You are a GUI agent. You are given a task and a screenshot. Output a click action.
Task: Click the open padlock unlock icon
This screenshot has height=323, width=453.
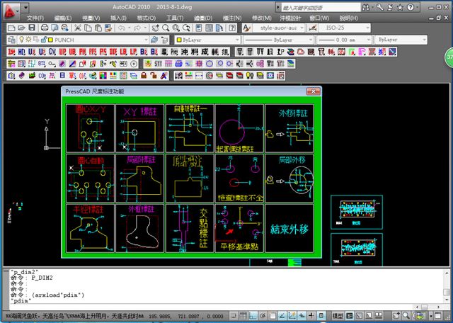point(154,76)
